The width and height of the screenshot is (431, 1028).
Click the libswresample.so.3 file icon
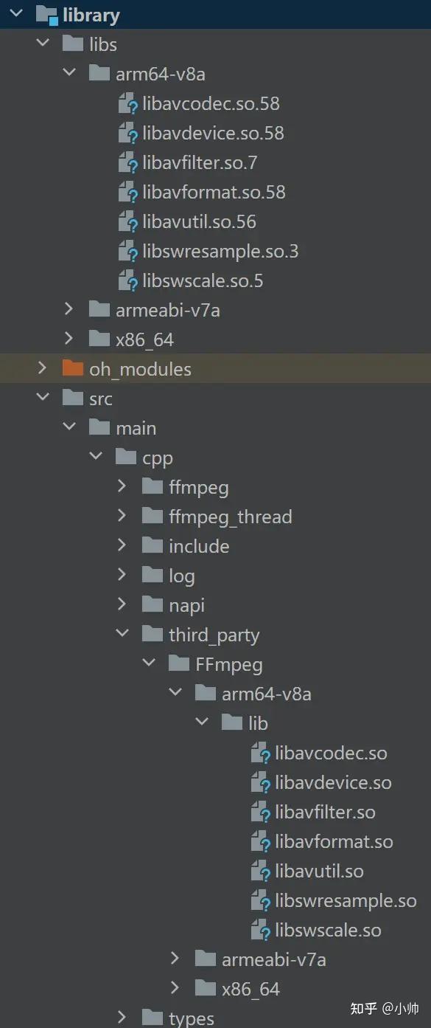[126, 251]
